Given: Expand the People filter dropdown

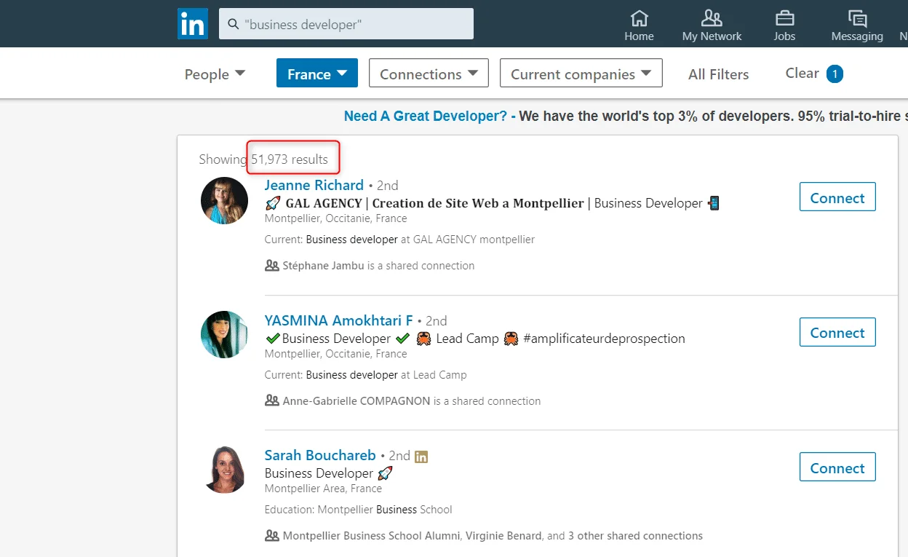Looking at the screenshot, I should (x=215, y=74).
